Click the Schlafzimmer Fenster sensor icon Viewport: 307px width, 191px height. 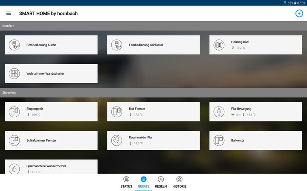tap(14, 140)
